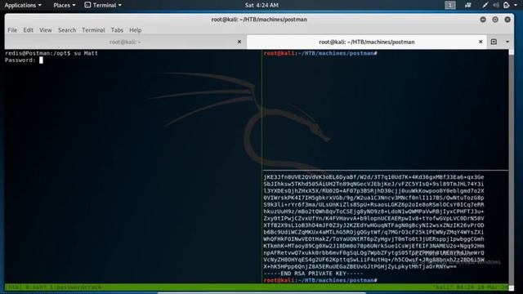The height and width of the screenshot is (294, 523).
Task: Click the bottom right pane root@kali prompt
Action: point(320,280)
